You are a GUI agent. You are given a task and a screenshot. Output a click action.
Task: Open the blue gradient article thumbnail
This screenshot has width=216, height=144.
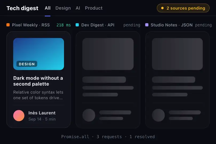39,54
